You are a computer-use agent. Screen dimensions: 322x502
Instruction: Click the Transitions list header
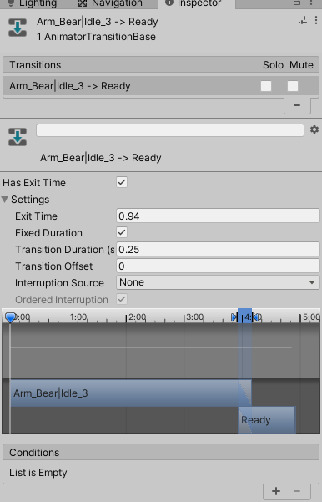coord(161,65)
